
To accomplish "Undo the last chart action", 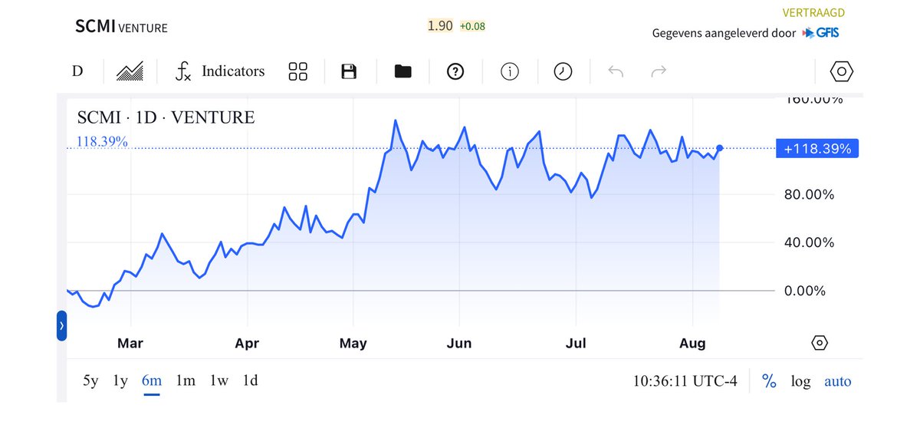I will [x=616, y=71].
